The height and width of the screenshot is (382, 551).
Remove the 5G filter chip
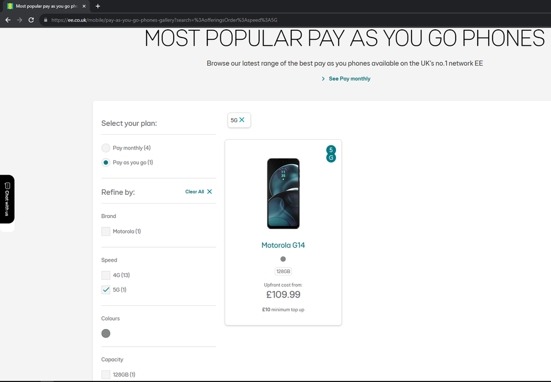tap(242, 120)
